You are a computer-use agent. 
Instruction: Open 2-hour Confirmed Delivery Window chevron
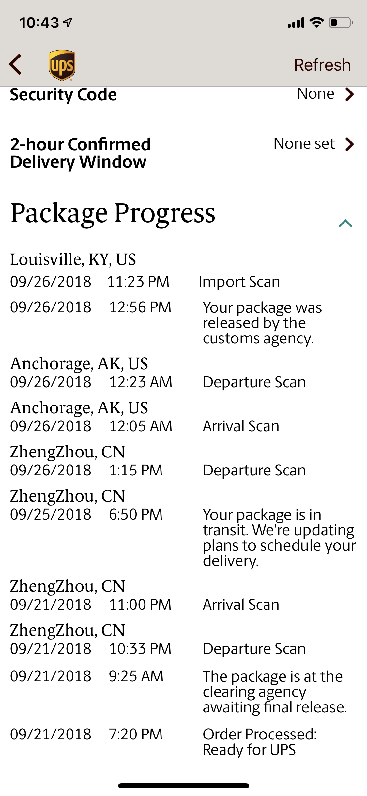(x=349, y=144)
